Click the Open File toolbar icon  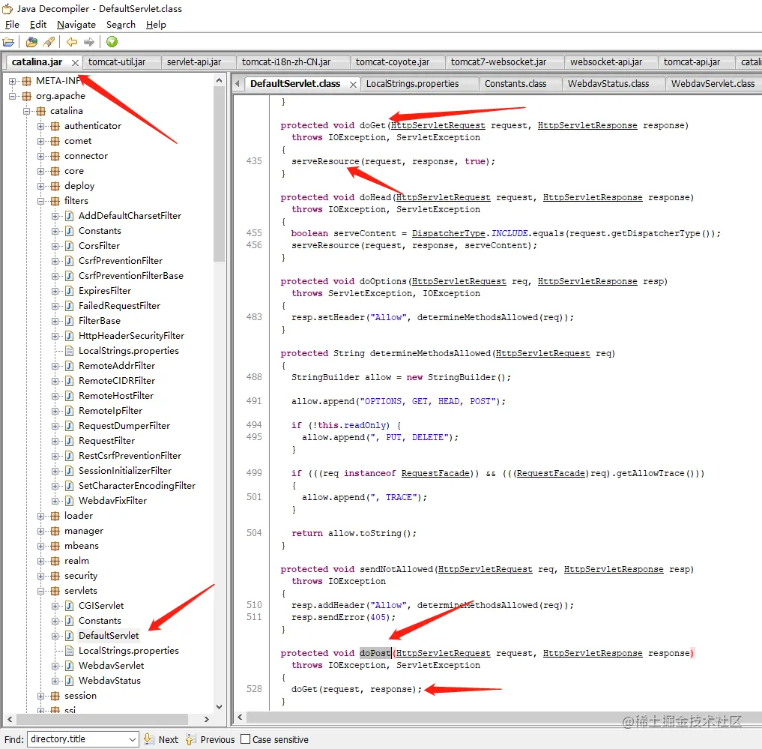tap(8, 42)
